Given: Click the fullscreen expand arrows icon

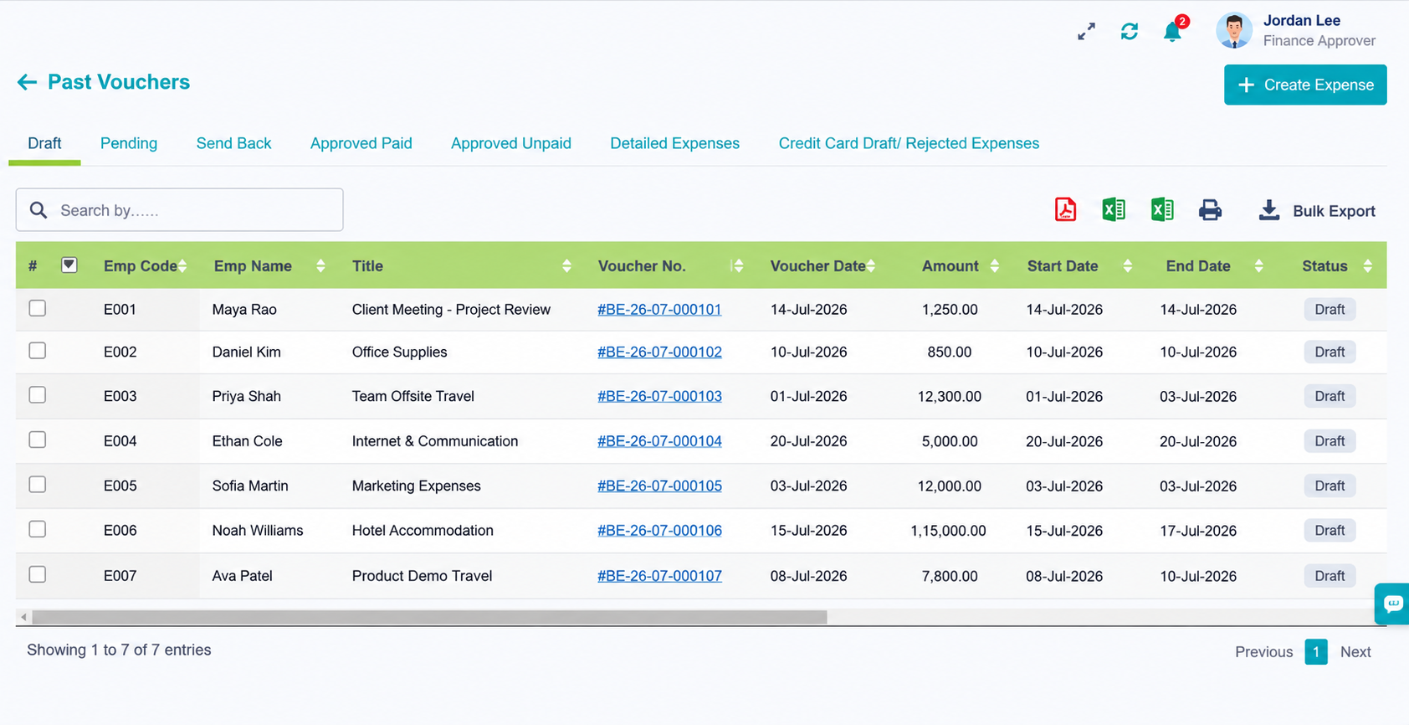Looking at the screenshot, I should 1086,32.
